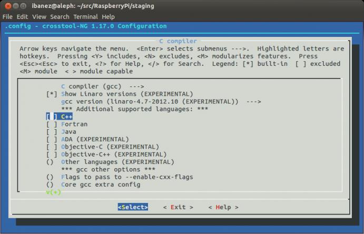Viewport: 364px width, 234px height.
Task: Enable the Java language checkbox
Action: coord(52,132)
